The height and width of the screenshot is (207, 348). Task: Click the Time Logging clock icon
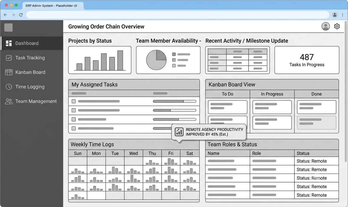click(9, 87)
